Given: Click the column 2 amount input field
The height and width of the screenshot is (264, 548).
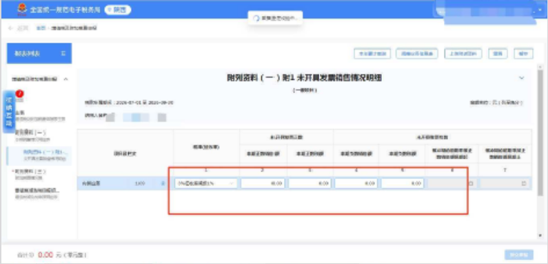Looking at the screenshot, I should click(x=263, y=183).
